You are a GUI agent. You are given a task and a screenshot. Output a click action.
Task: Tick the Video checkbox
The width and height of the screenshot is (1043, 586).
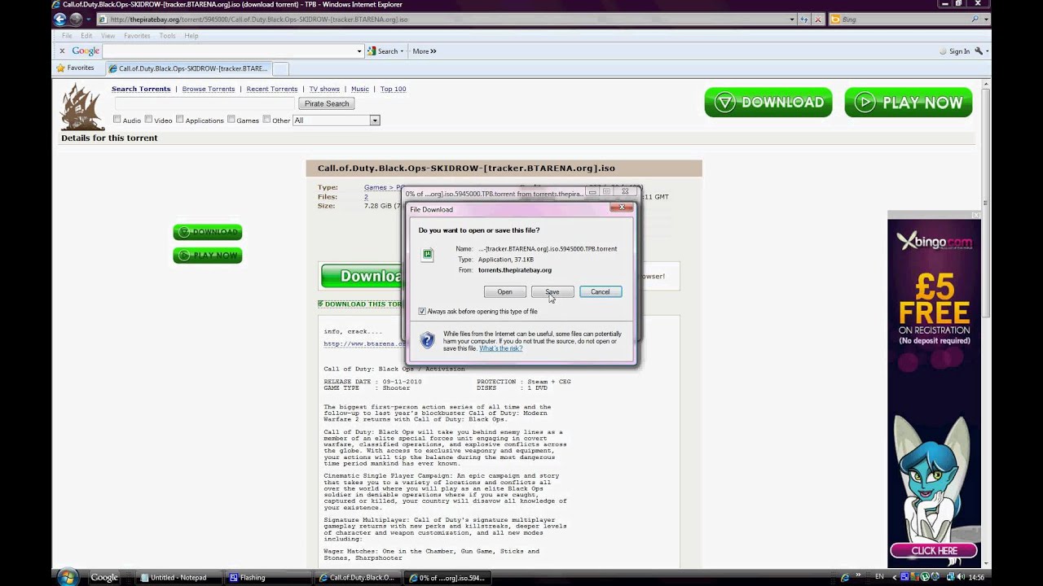[148, 120]
